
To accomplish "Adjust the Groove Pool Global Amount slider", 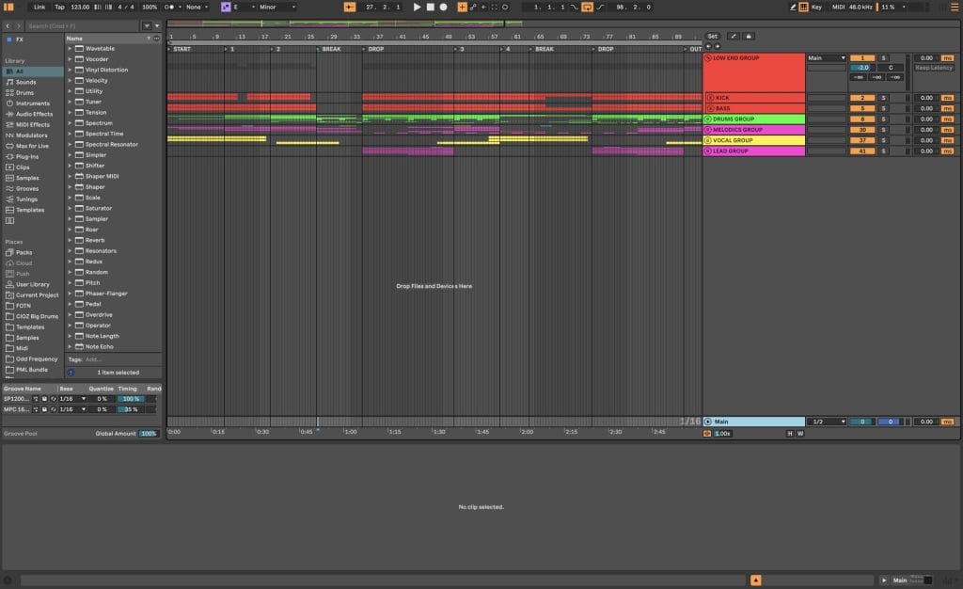I will pos(149,433).
